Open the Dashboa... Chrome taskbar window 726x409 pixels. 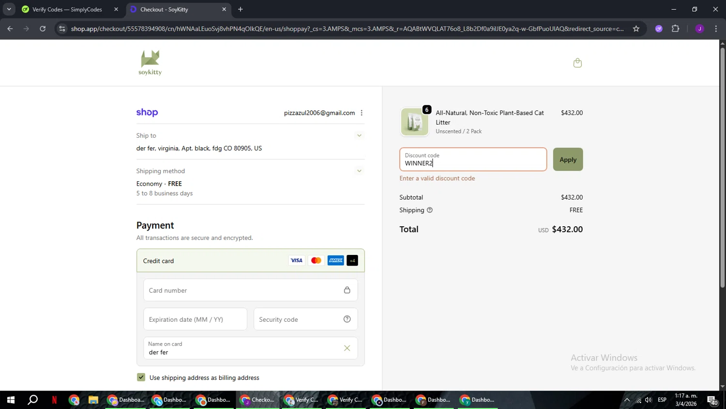[x=125, y=400]
